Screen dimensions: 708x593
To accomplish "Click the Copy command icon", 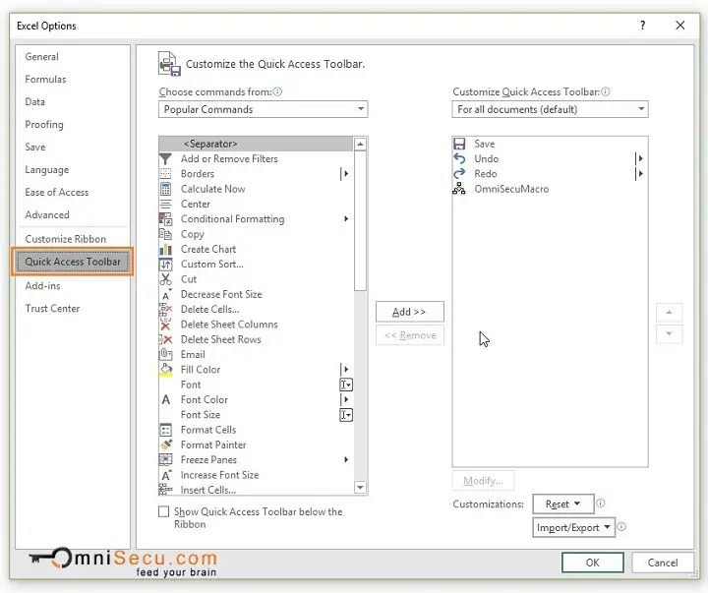I will [166, 234].
